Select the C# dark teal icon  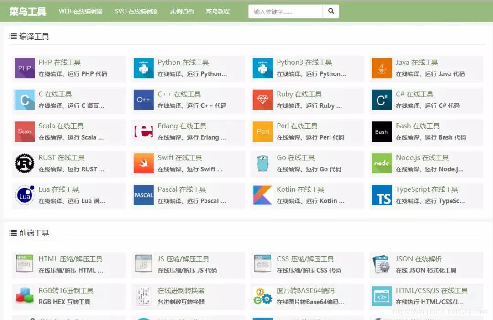pyautogui.click(x=382, y=100)
